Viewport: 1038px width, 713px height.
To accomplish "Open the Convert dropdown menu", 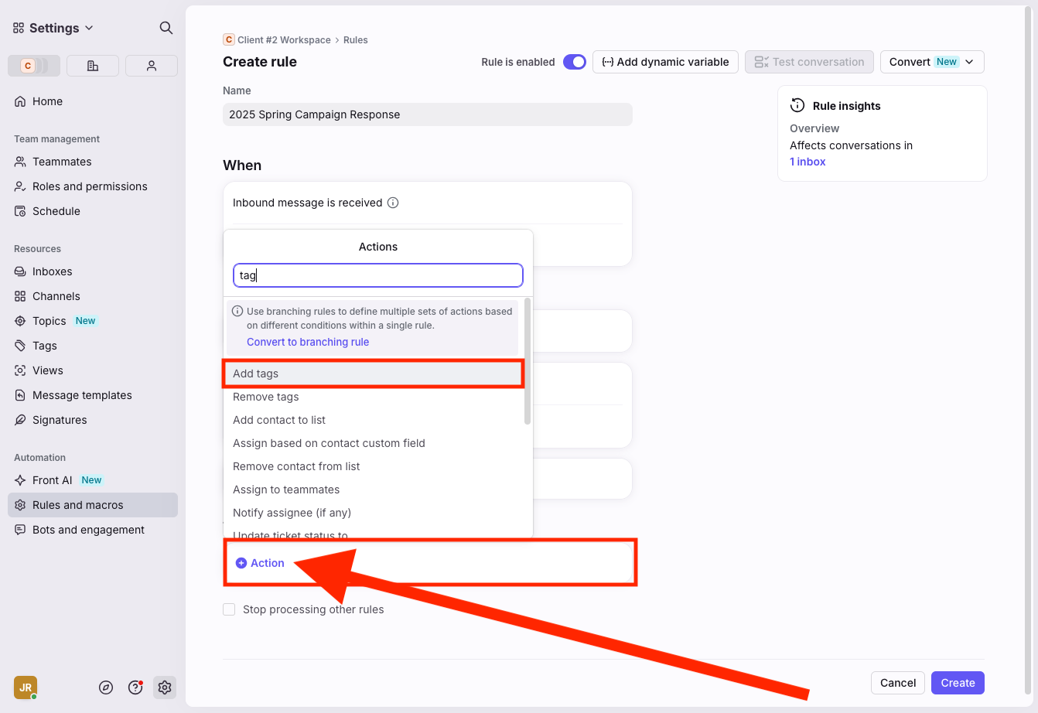I will (931, 62).
